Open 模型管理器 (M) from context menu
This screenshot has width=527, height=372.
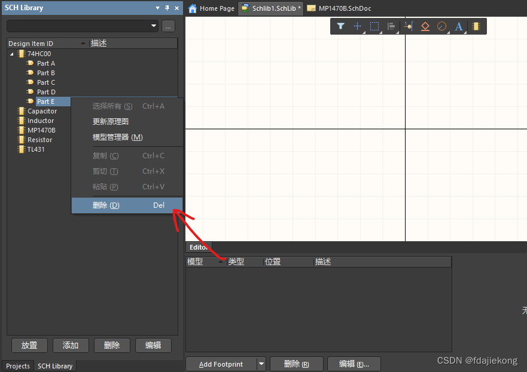[x=127, y=137]
